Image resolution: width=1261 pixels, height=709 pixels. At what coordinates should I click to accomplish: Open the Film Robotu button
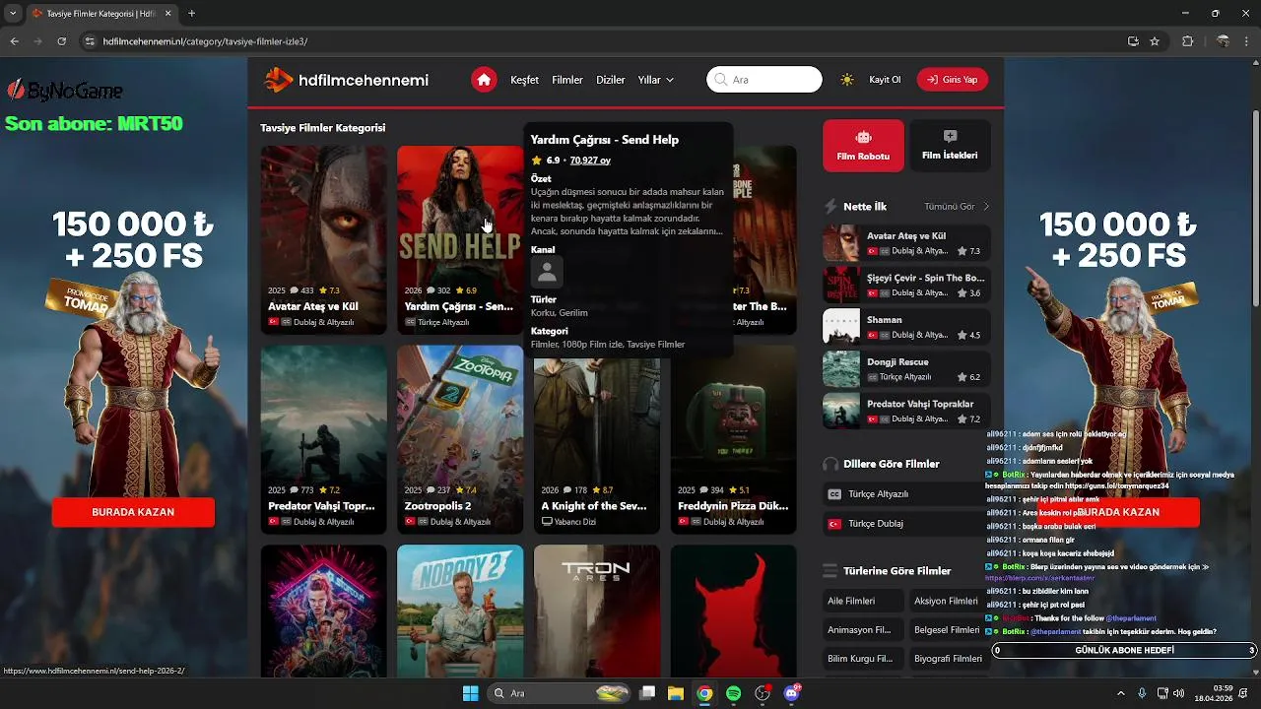863,146
